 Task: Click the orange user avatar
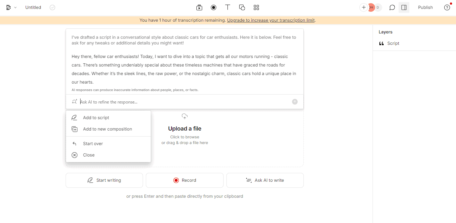click(371, 7)
